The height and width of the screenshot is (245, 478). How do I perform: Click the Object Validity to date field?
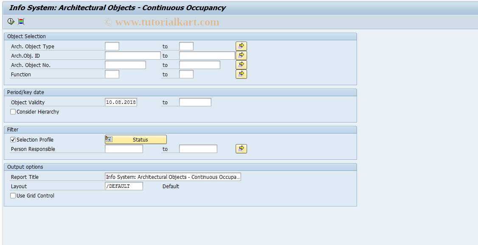click(195, 102)
